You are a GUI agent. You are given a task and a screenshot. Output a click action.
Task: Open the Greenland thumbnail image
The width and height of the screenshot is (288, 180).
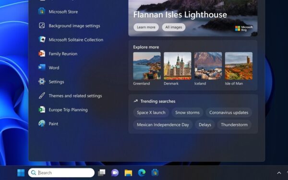coord(147,66)
